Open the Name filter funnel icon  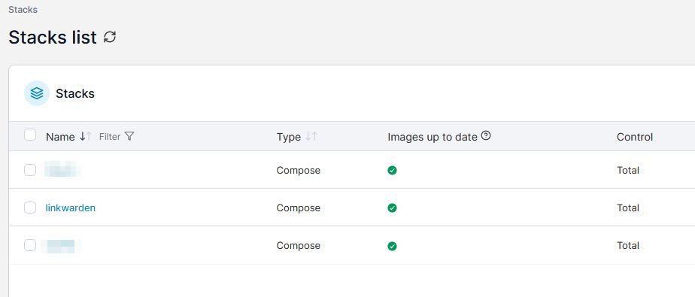129,137
